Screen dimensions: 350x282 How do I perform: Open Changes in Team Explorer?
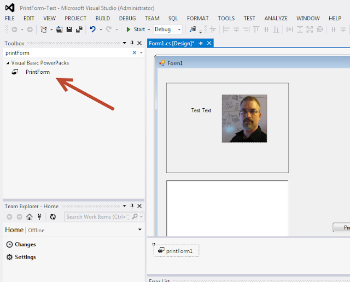25,244
